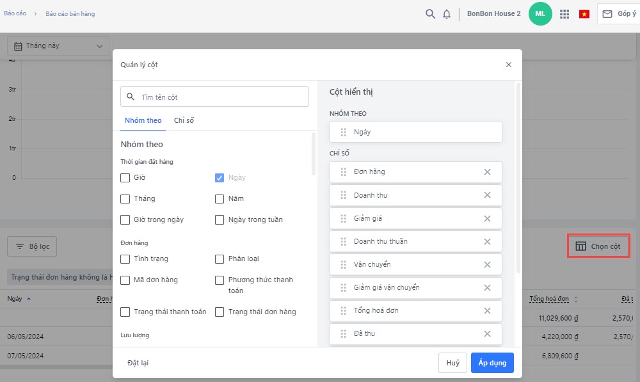Open the notifications bell
The image size is (640, 382).
447,14
